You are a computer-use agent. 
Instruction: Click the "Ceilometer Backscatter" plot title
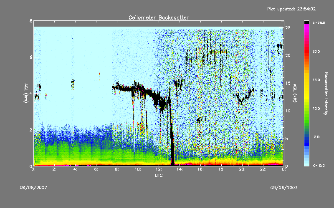(x=159, y=17)
